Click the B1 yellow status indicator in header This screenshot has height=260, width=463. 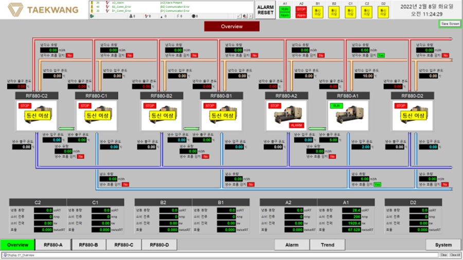coord(318,12)
